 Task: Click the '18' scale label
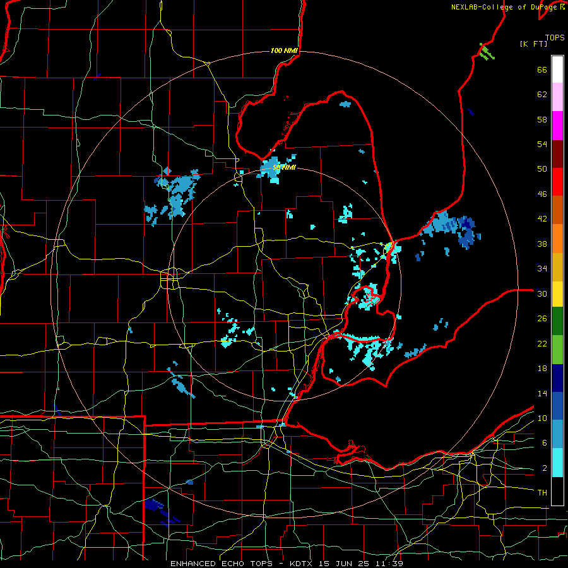[x=542, y=369]
